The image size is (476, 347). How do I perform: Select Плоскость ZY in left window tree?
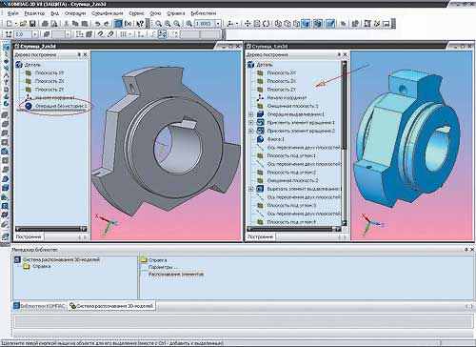click(x=49, y=90)
